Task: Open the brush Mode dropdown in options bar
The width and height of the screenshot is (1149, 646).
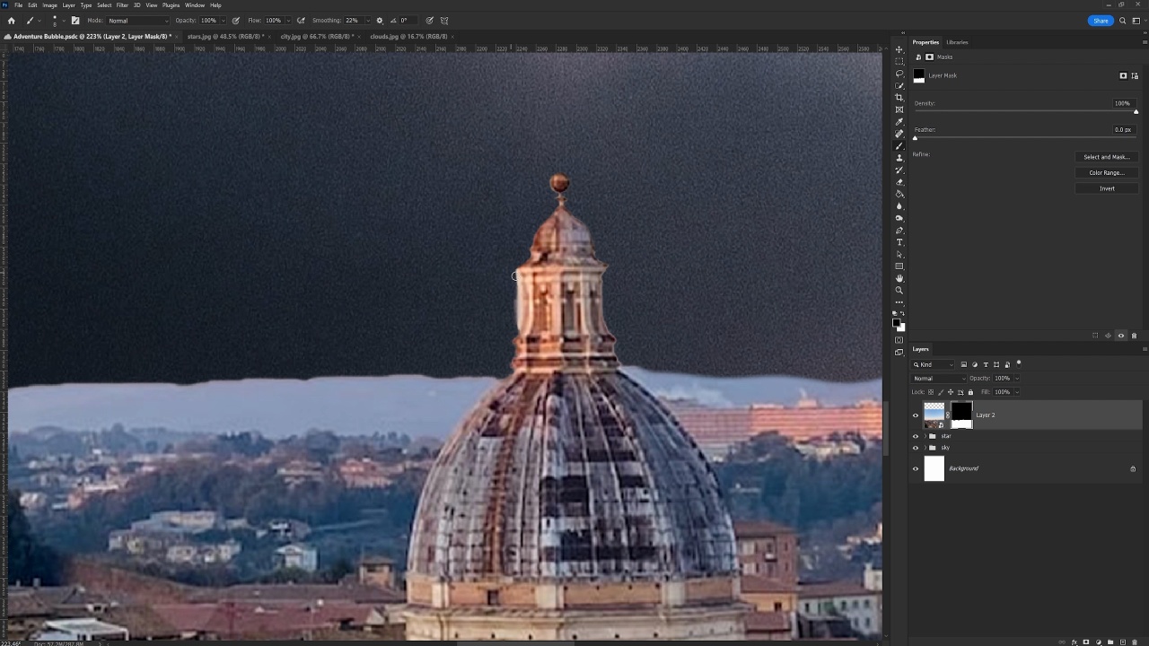Action: (x=137, y=21)
